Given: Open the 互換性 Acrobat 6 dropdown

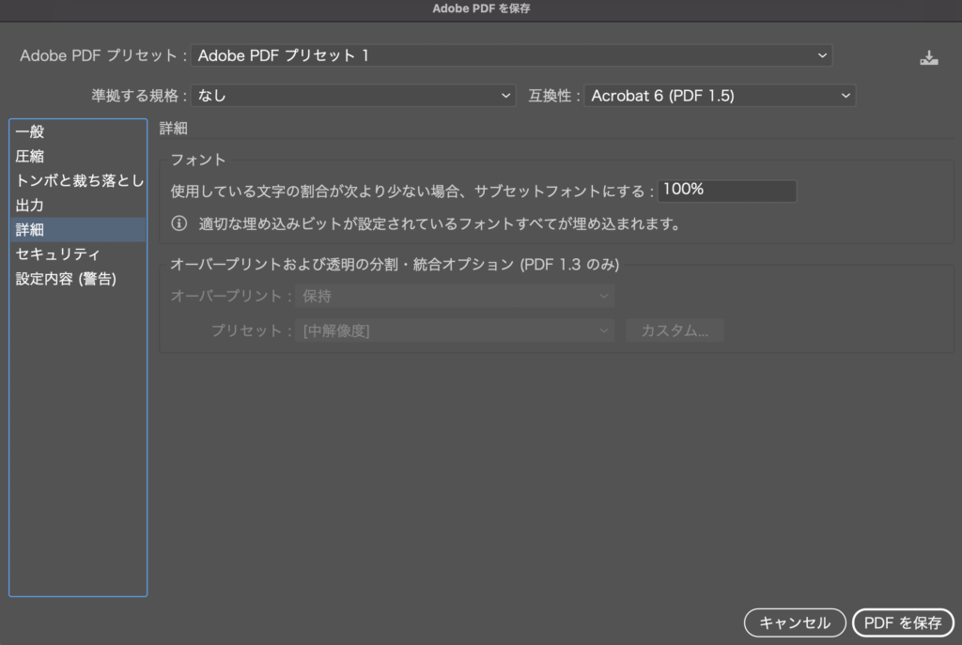Looking at the screenshot, I should point(720,96).
